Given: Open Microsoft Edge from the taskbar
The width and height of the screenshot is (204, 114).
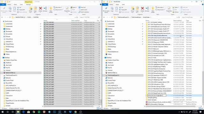Looking at the screenshot, I should (x=23, y=112).
